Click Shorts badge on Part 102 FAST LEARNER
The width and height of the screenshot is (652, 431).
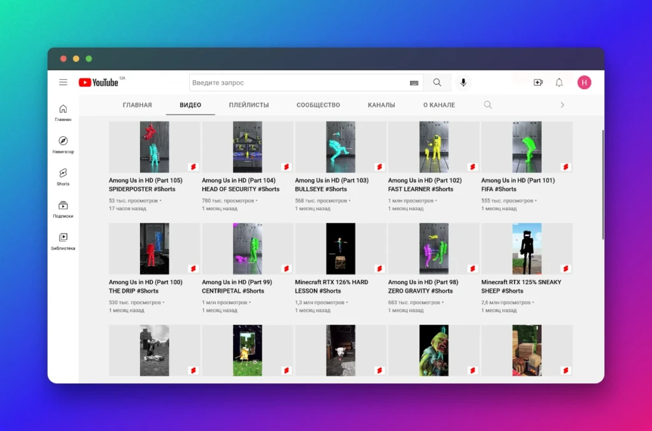click(x=473, y=167)
